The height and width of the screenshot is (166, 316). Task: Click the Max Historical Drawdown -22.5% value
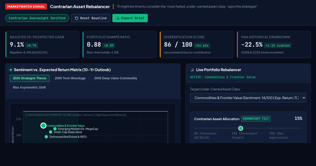pos(252,45)
